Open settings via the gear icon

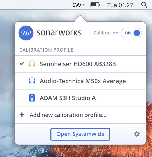137,134
